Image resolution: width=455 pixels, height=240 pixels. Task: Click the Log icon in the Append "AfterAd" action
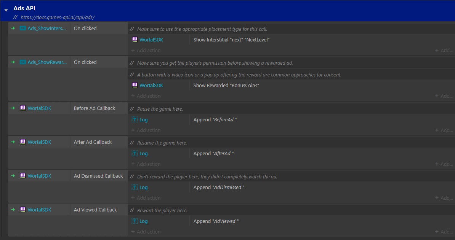[x=135, y=153]
